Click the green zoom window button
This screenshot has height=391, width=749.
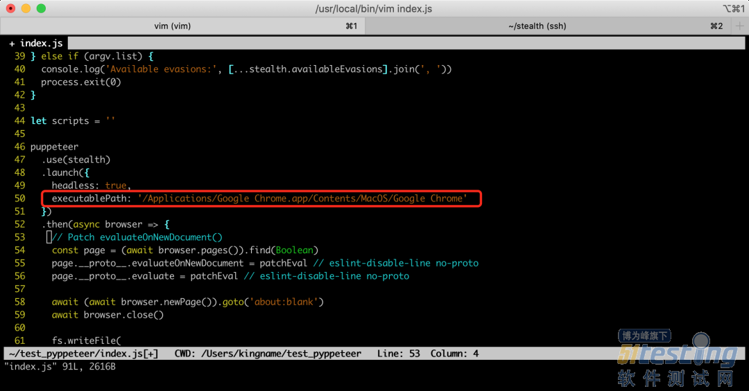click(x=41, y=8)
